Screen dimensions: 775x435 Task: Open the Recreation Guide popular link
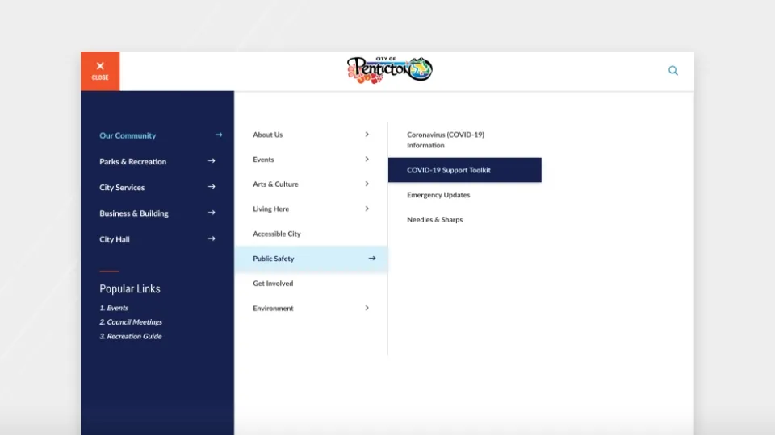[x=131, y=337]
